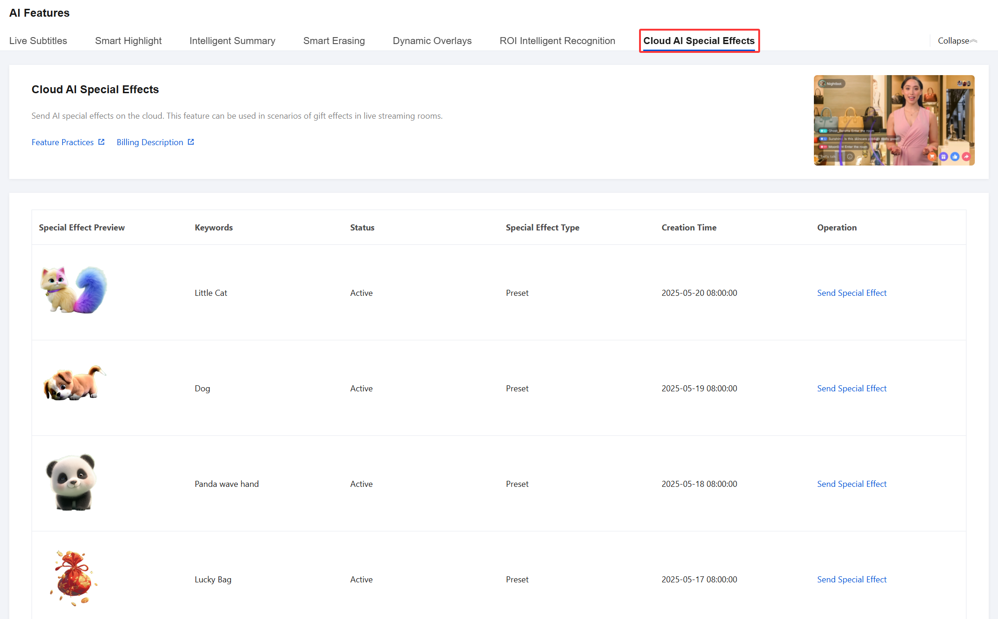Click the Little Cat effect preview image
Screen dimensions: 998x619
click(74, 290)
